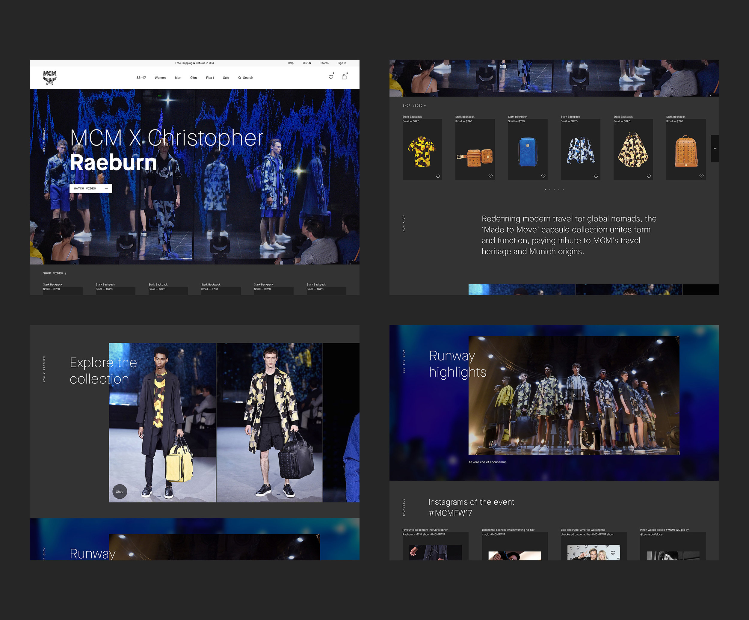
Task: Favorite the yellow camo shirt product
Action: pyautogui.click(x=438, y=176)
